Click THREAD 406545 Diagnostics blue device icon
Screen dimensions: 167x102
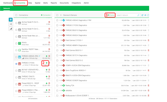click(64, 20)
